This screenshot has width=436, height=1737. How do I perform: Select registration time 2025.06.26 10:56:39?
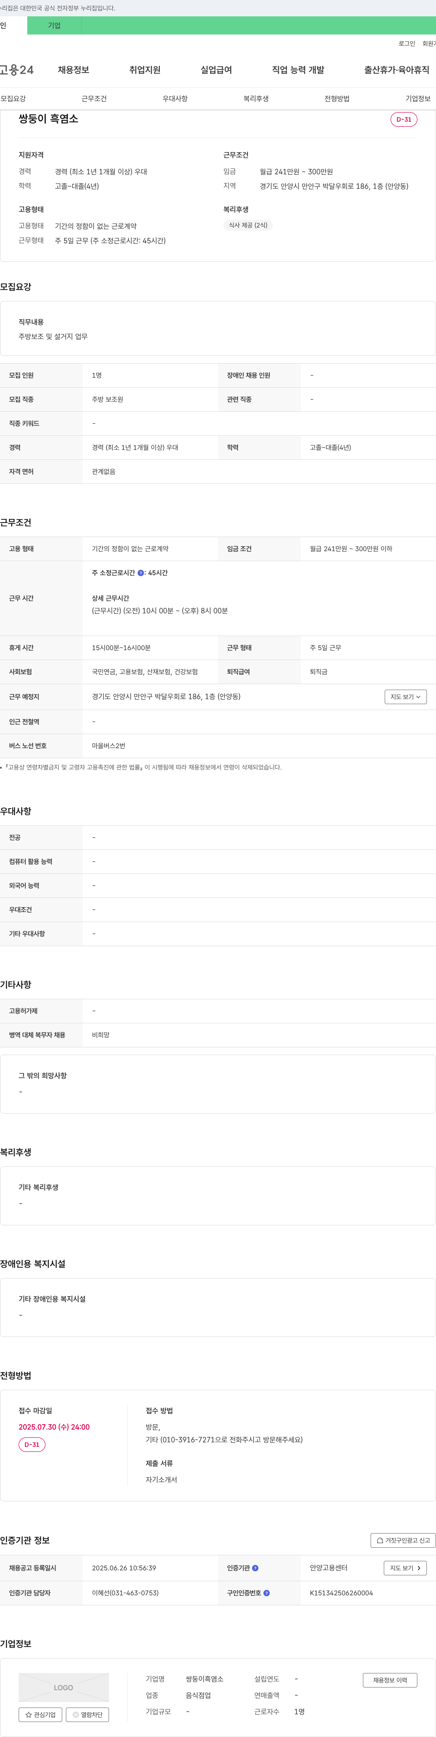(x=124, y=1569)
